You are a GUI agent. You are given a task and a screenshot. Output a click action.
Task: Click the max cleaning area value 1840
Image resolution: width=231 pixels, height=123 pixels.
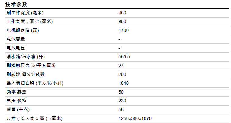pyautogui.click(x=123, y=83)
